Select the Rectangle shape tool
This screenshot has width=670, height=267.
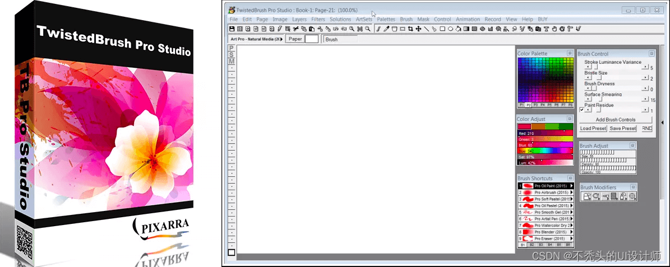point(443,29)
